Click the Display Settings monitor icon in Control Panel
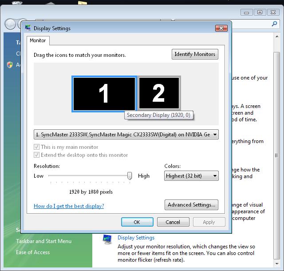Viewport: 284px width, 271px height. click(x=107, y=239)
